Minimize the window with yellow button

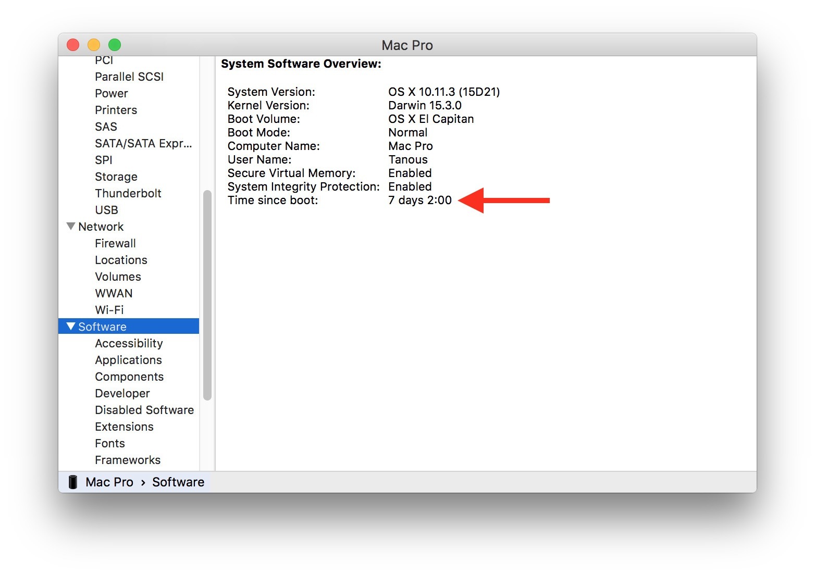94,45
